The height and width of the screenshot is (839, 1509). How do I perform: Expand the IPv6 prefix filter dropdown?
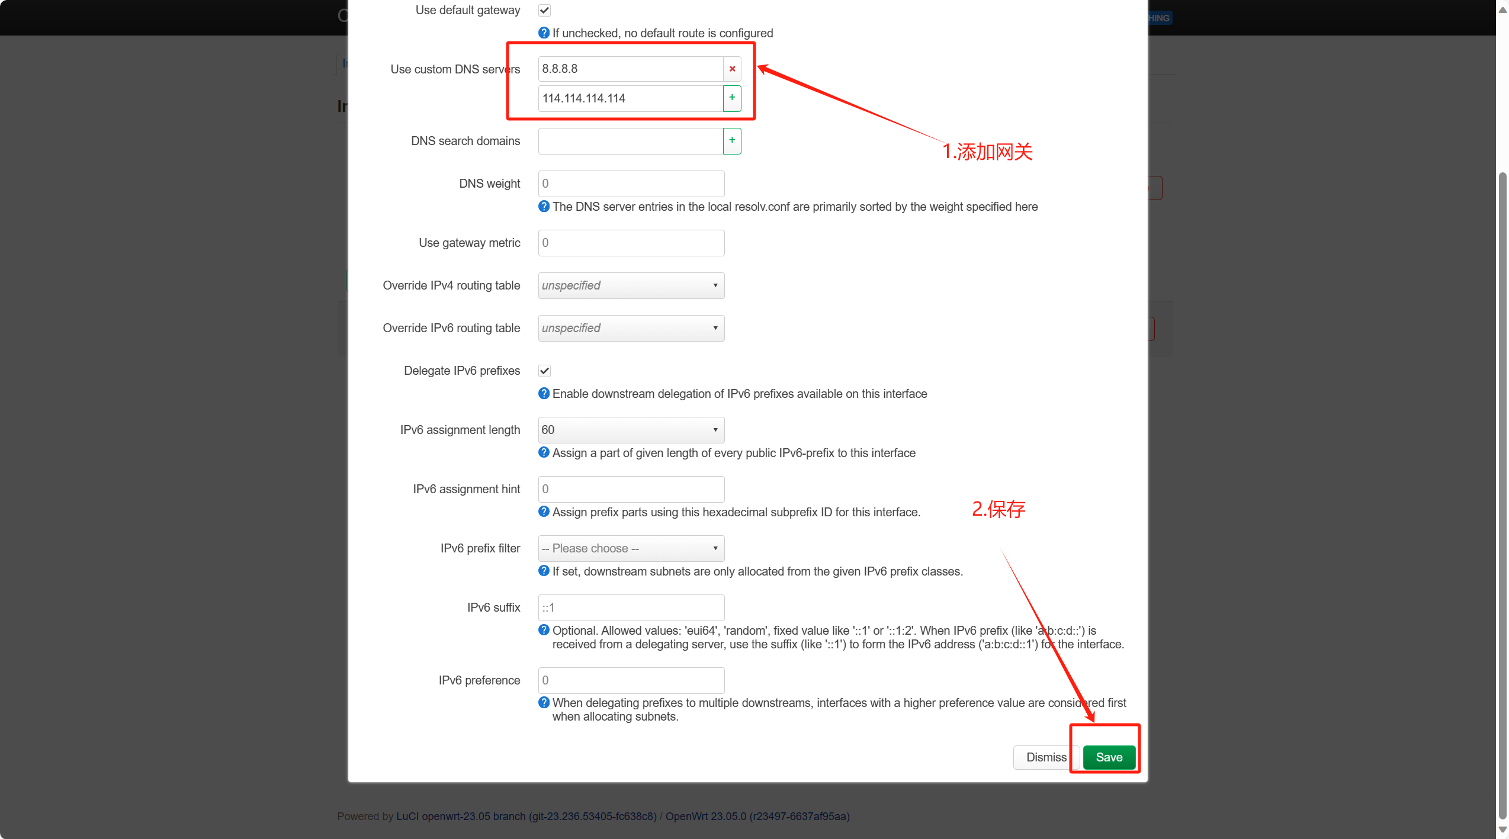pos(629,548)
